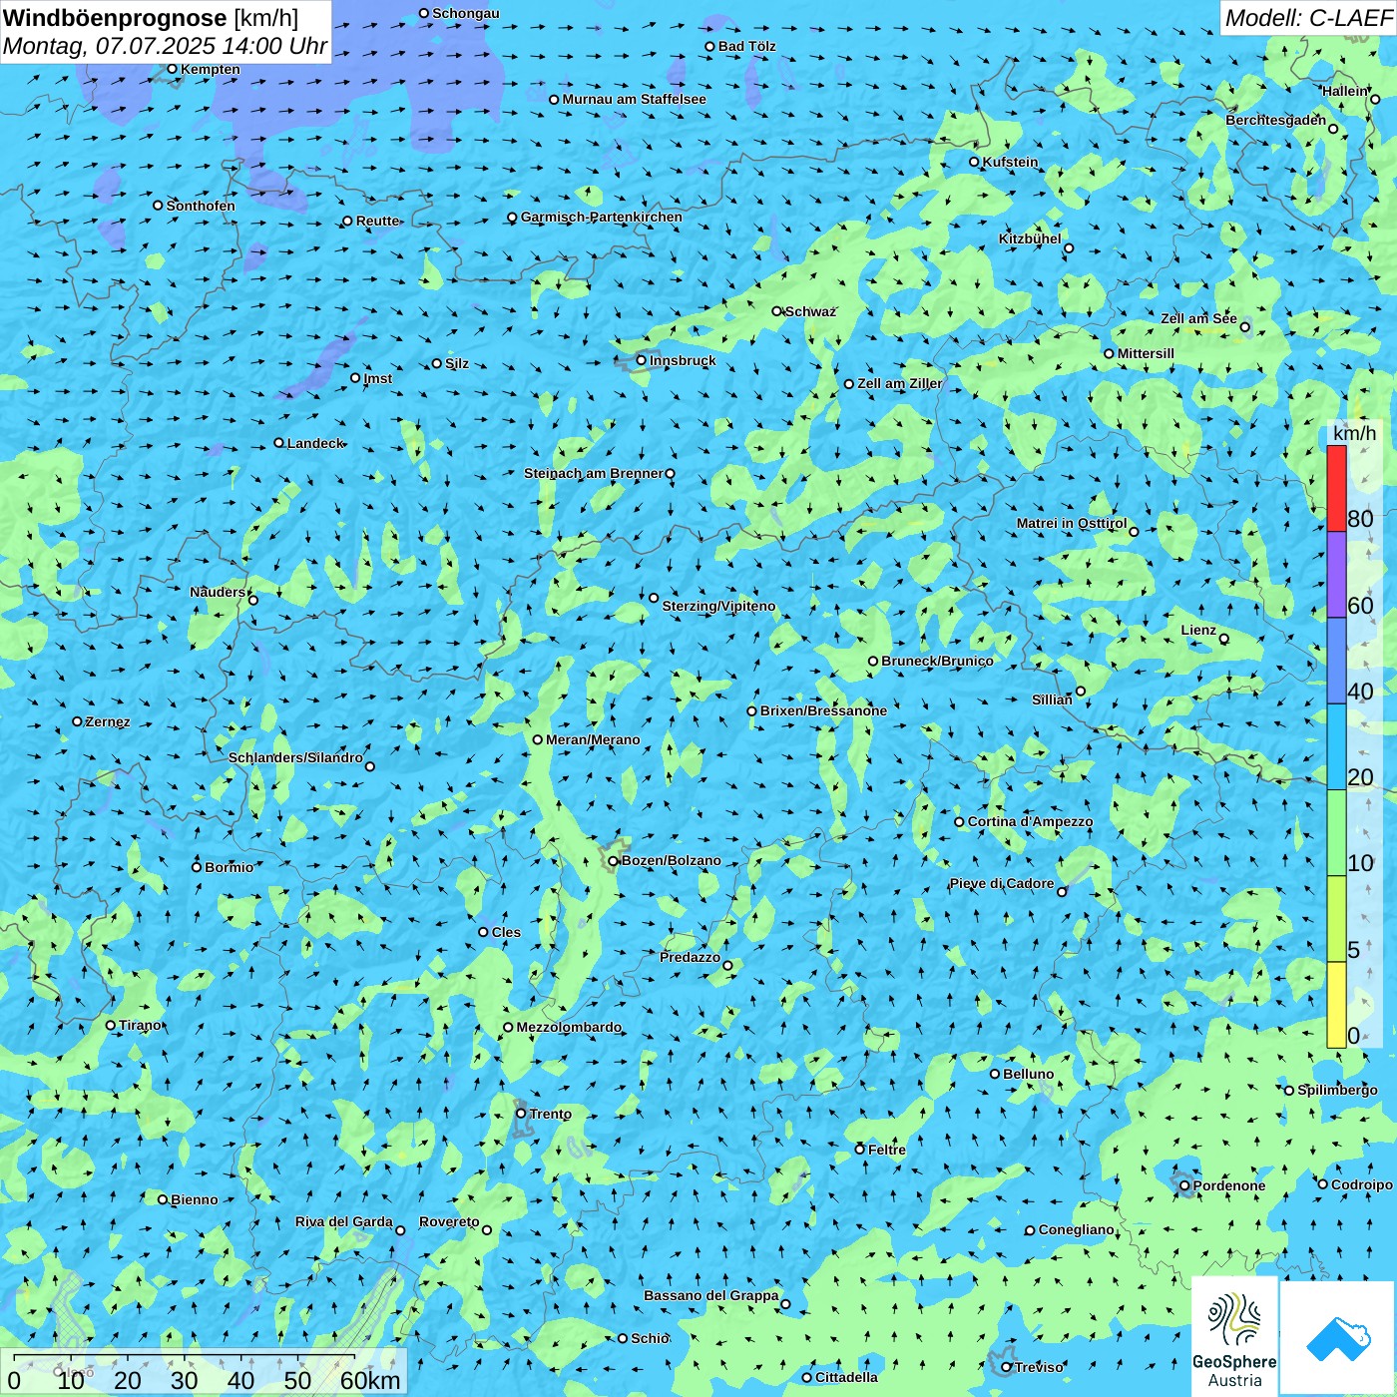1397x1397 pixels.
Task: Click the Bormio city marker
Action: click(198, 867)
